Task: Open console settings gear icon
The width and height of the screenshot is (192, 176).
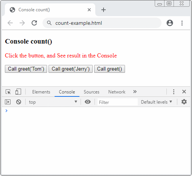Action: pyautogui.click(x=184, y=102)
